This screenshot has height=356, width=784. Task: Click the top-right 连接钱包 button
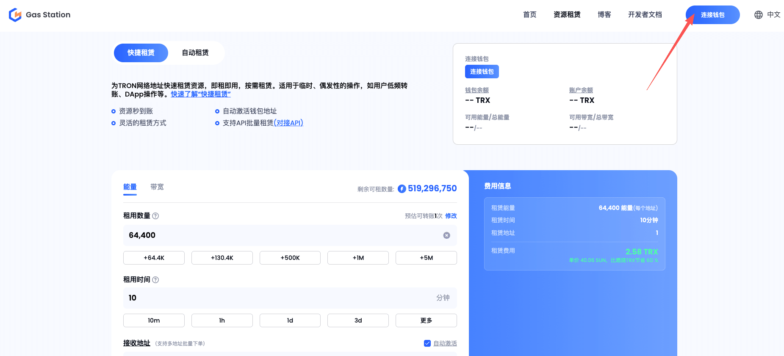coord(713,15)
